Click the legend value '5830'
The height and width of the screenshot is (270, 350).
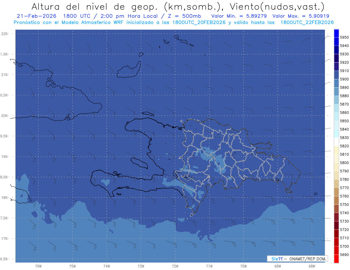point(344,137)
